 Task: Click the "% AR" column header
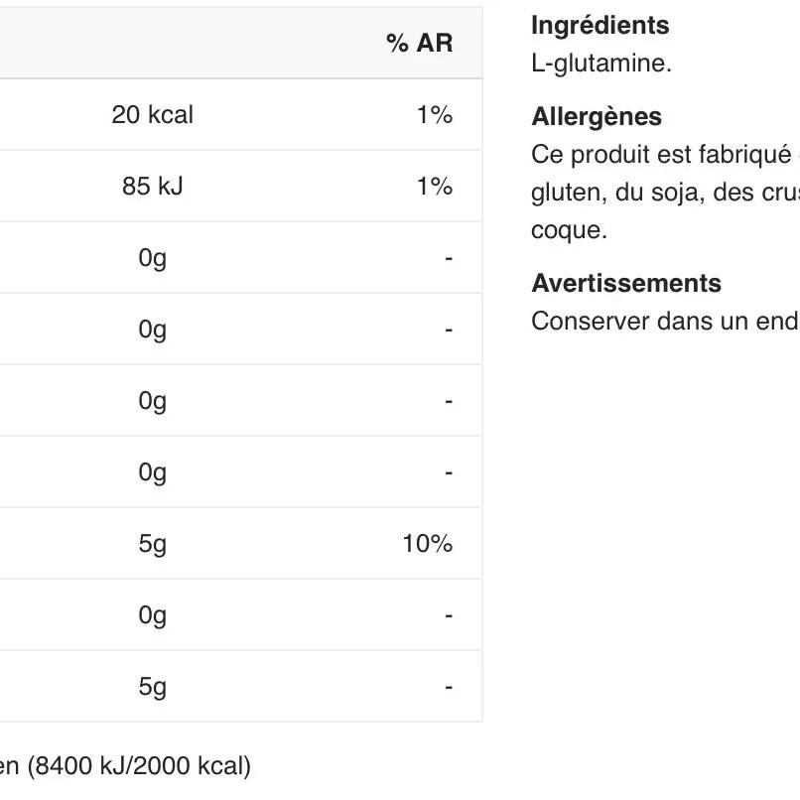[419, 43]
